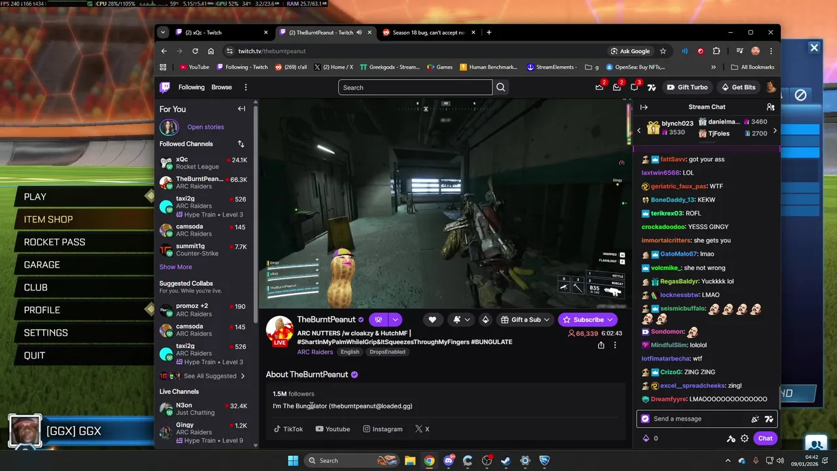Click the purple Chat send button

point(765,438)
